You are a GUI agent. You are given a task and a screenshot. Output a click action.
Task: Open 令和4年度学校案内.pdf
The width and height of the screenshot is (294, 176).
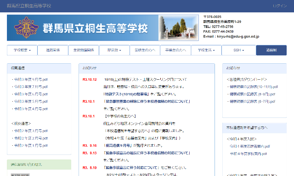pyautogui.click(x=248, y=154)
